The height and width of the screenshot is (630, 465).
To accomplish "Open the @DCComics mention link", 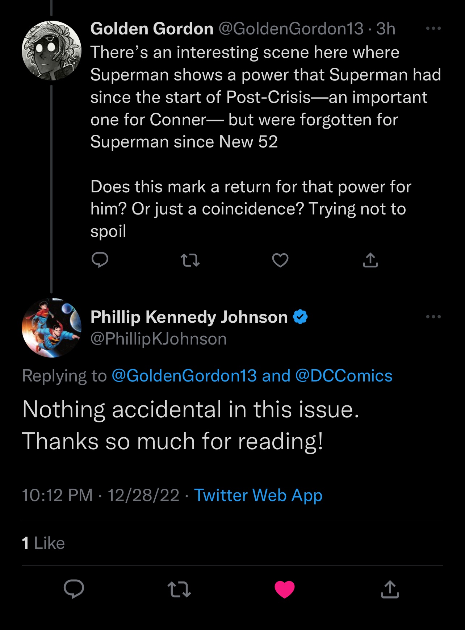I will click(x=344, y=376).
